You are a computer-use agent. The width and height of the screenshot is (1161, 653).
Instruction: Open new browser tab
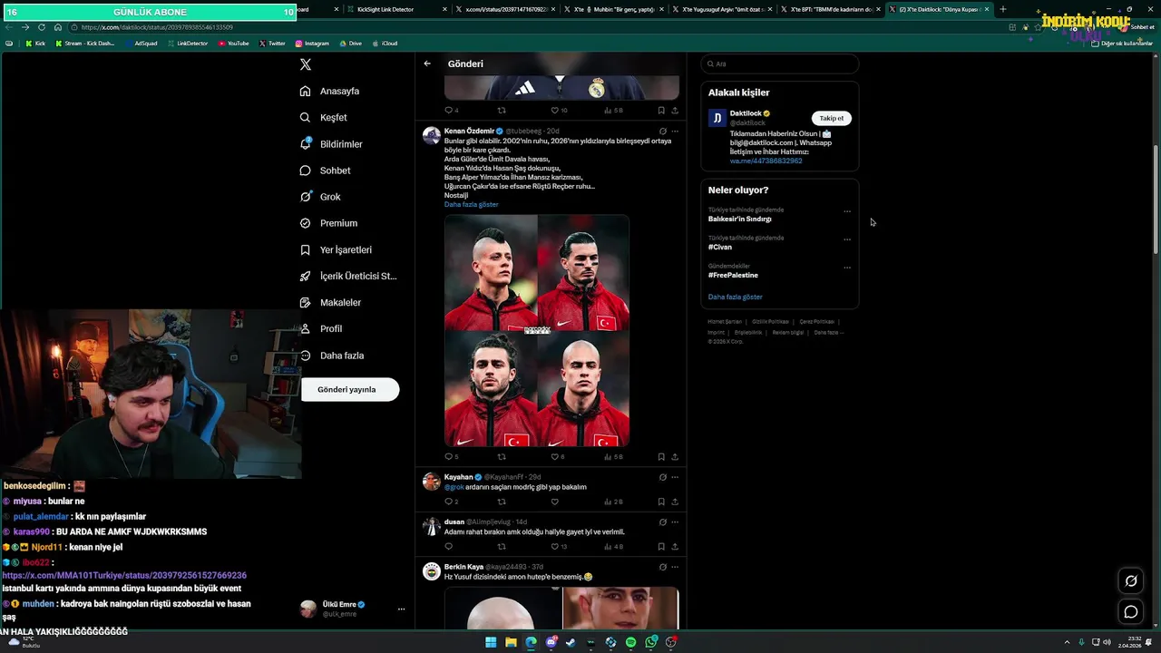(x=1002, y=9)
